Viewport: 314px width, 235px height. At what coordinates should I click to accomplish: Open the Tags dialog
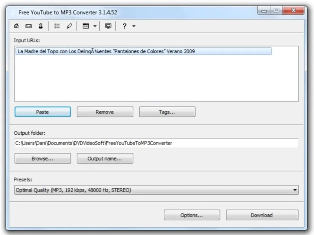[167, 112]
